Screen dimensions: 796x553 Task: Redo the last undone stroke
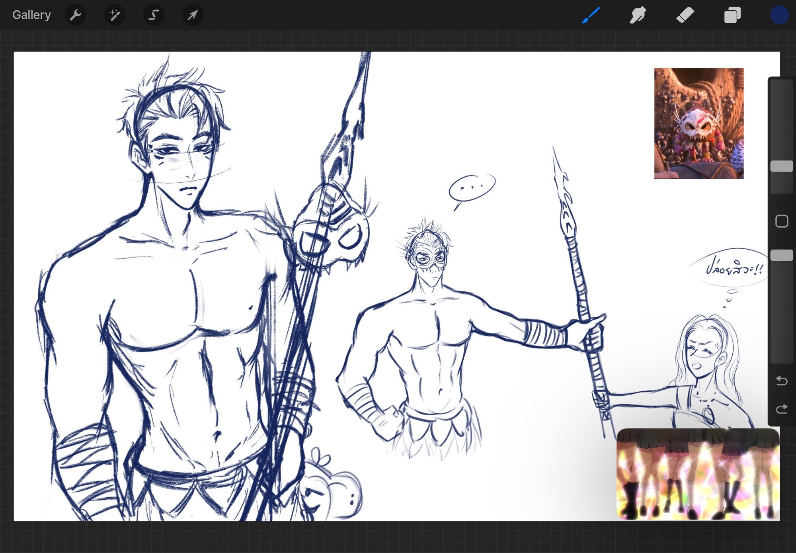(x=782, y=409)
